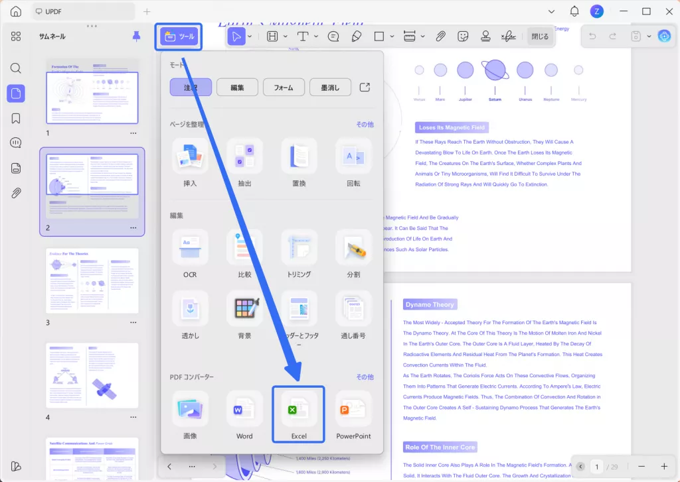The width and height of the screenshot is (680, 482).
Task: Zoom in with the plus button
Action: coord(664,466)
